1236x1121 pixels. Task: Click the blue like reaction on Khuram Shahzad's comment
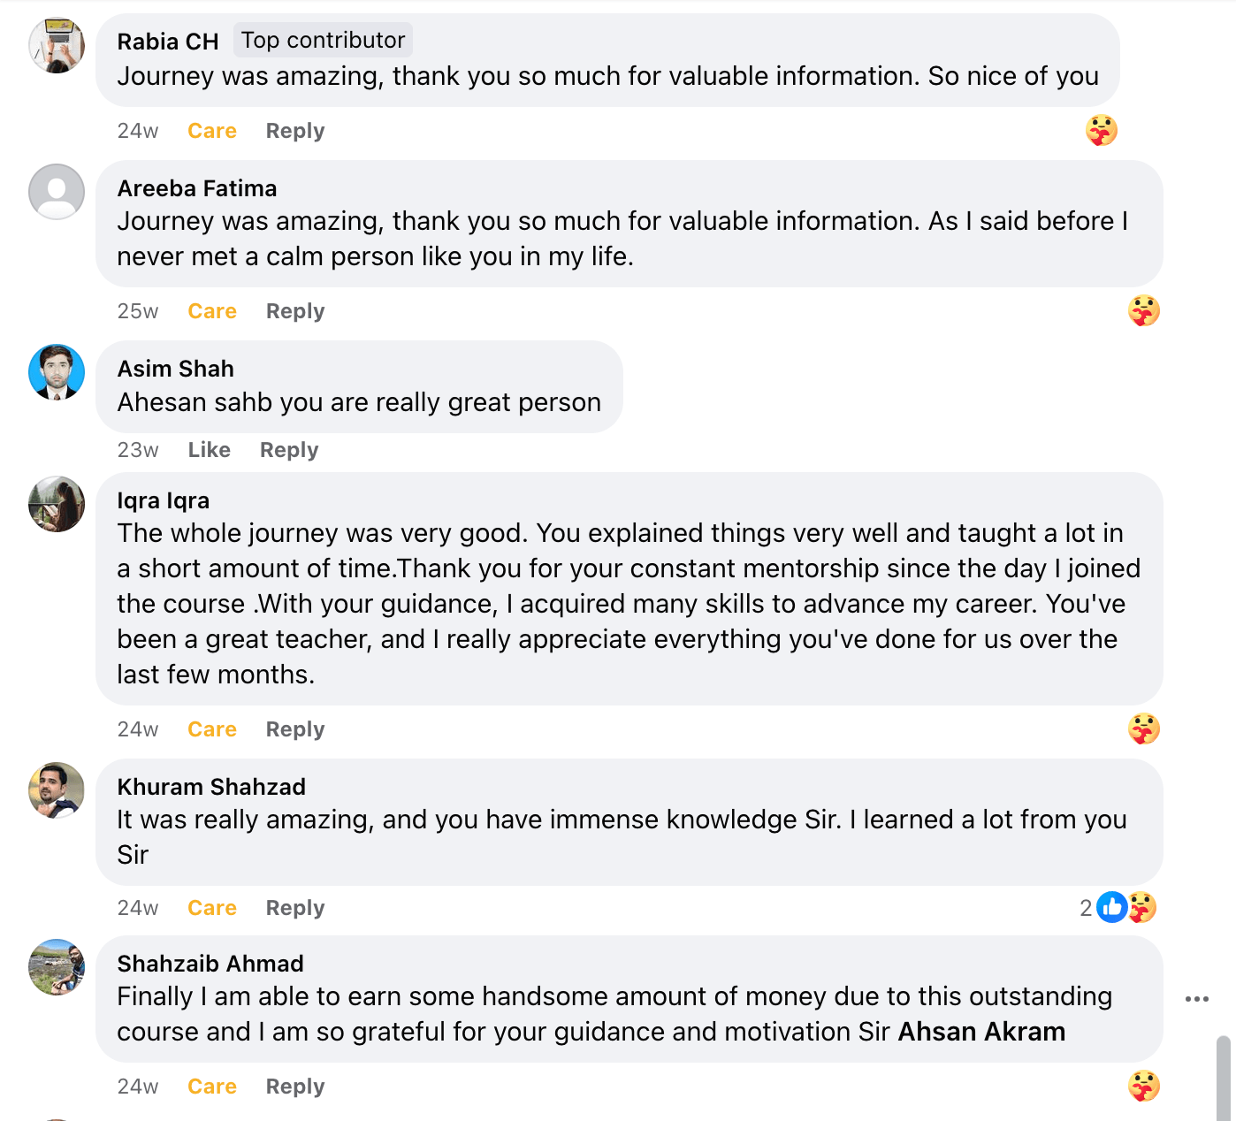pos(1111,907)
